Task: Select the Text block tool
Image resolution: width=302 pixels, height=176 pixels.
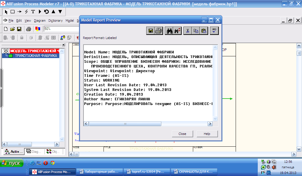Action: point(33,12)
